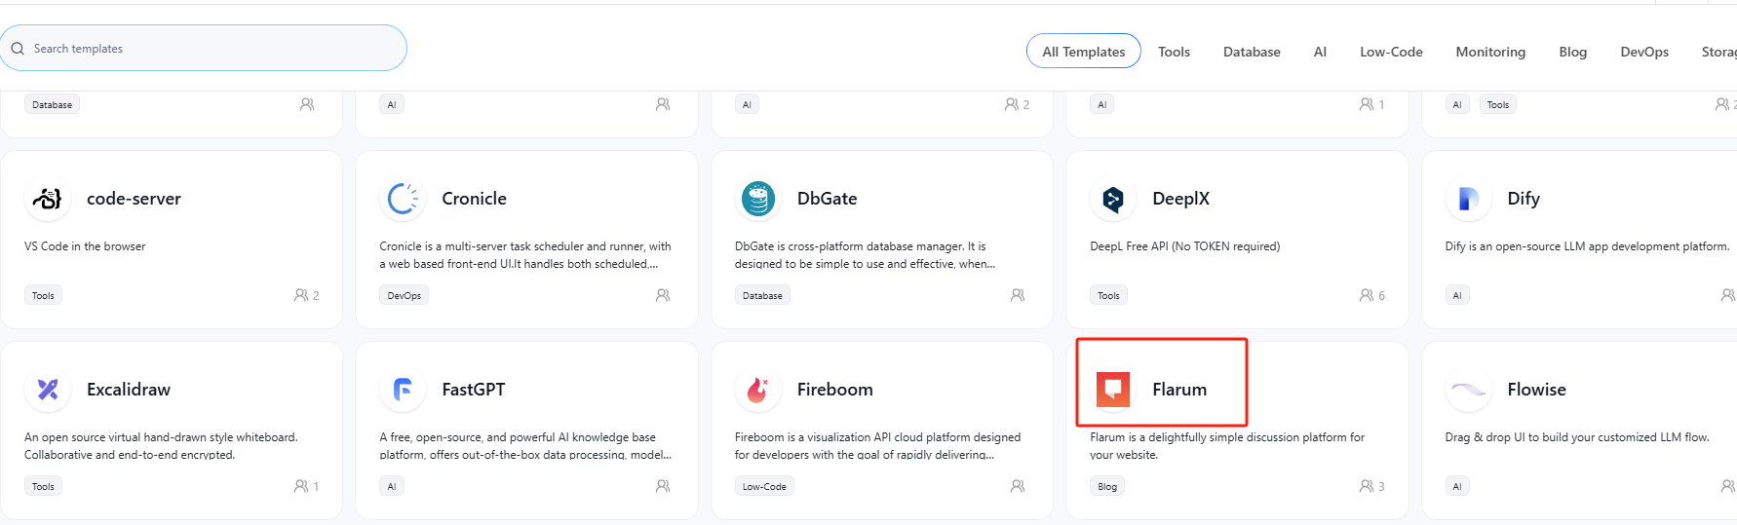Screen dimensions: 1737x525
Task: Switch to the DevOps tab
Action: (x=1644, y=52)
